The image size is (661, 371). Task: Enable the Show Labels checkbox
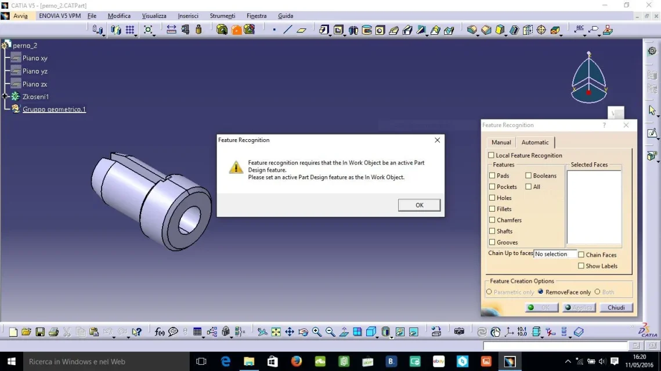(581, 266)
